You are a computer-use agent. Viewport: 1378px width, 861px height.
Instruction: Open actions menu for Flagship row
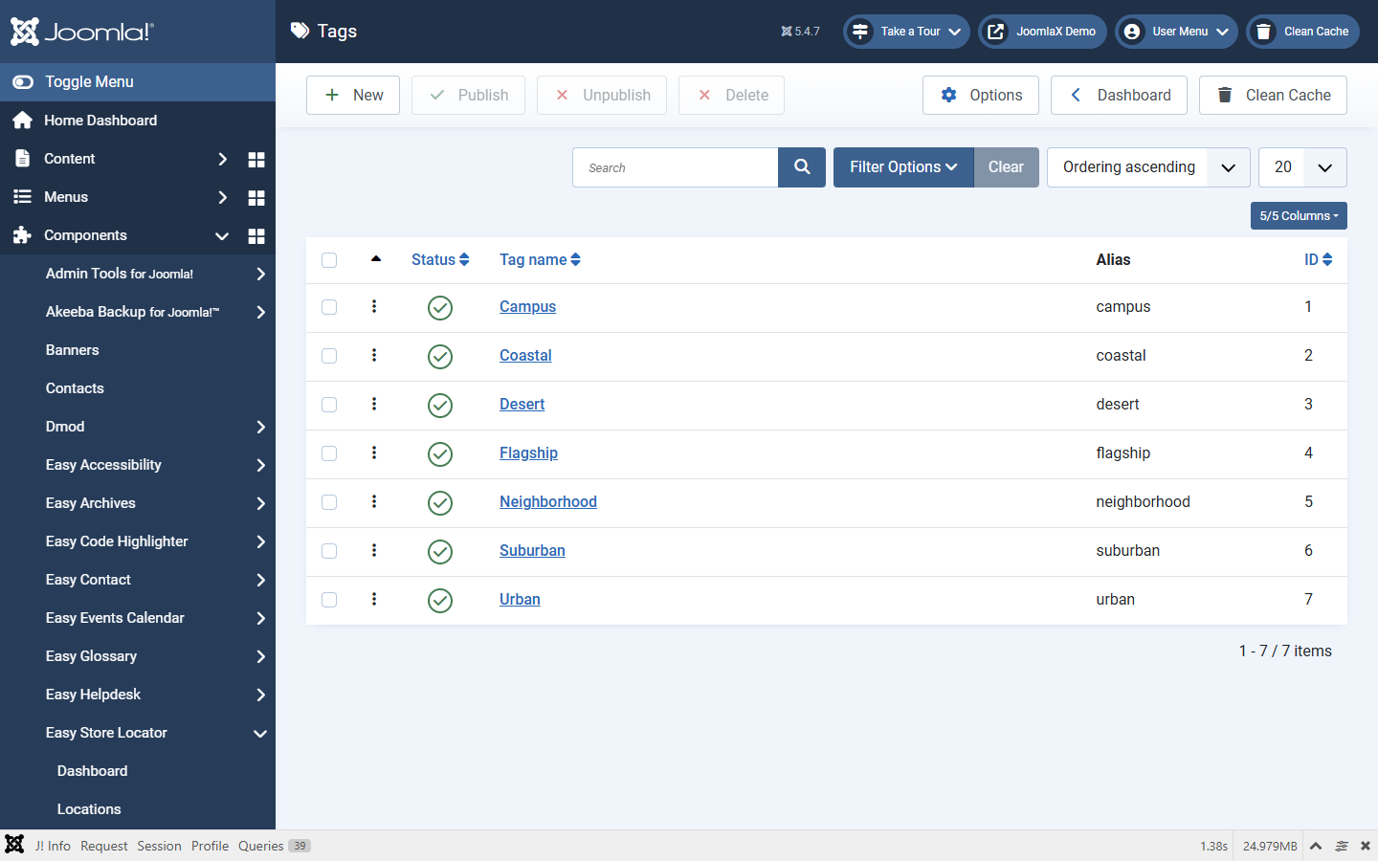[x=374, y=453]
